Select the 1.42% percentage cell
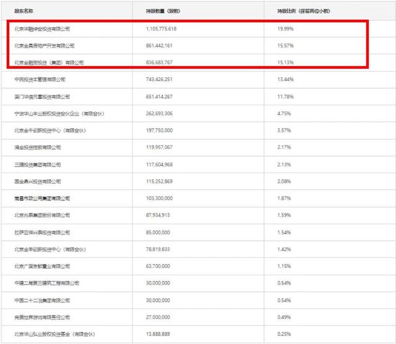Screen dimensions: 396x344 (284, 249)
